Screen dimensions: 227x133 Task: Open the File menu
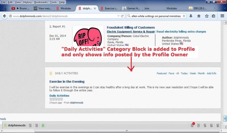(3, 2)
